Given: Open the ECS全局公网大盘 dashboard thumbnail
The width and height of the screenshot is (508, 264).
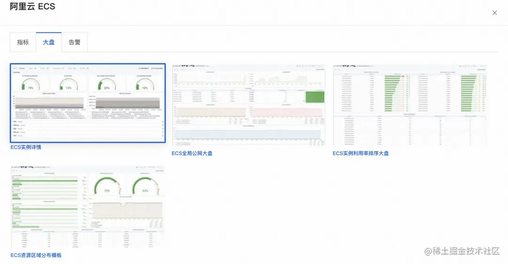Looking at the screenshot, I should pos(248,106).
